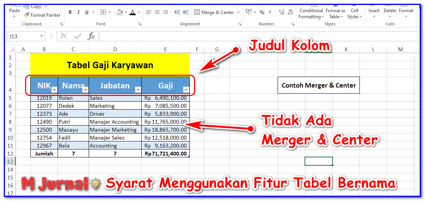
Task: Select the cell with name Masayu
Action: pyautogui.click(x=73, y=130)
